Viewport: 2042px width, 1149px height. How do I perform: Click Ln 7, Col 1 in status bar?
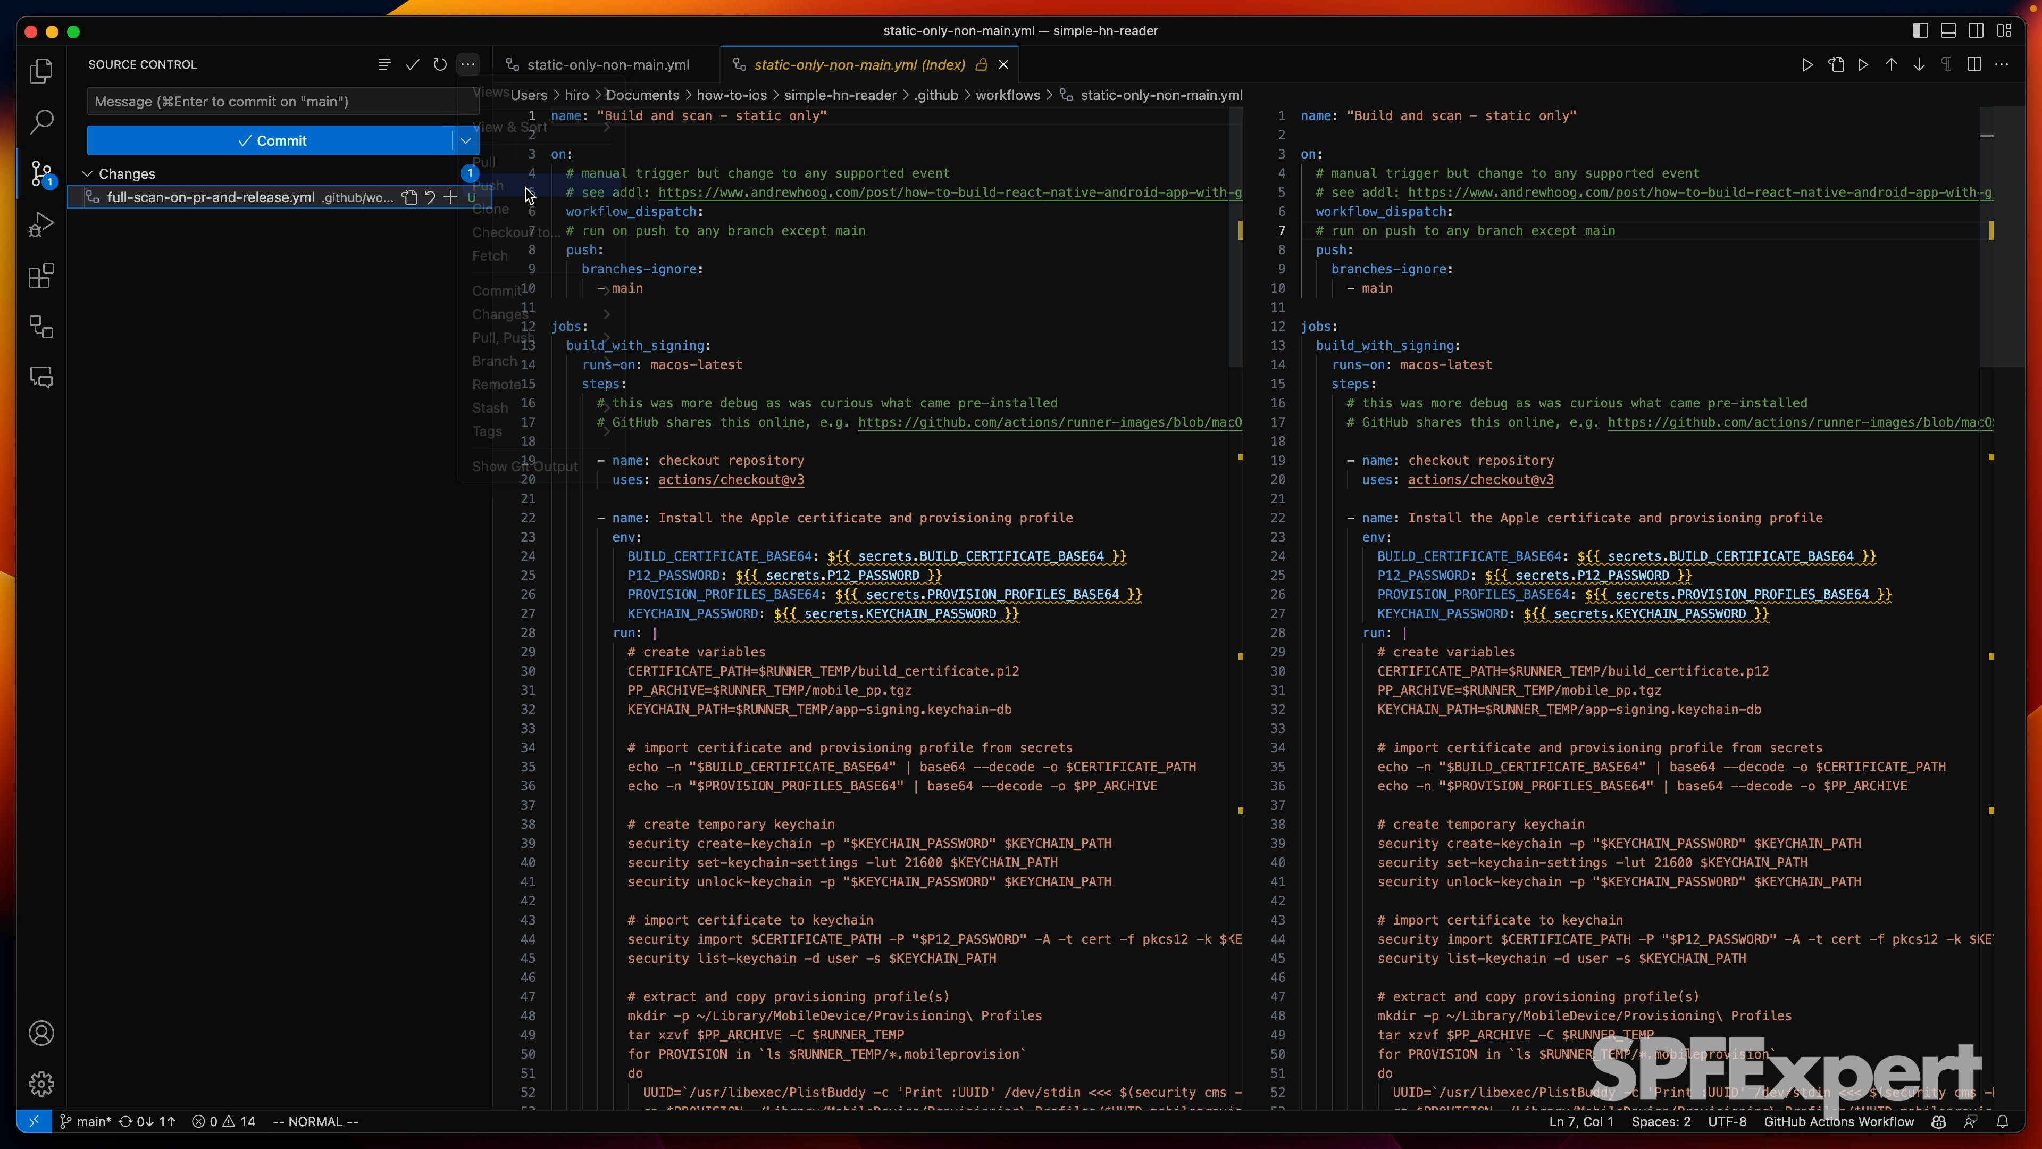tap(1580, 1121)
